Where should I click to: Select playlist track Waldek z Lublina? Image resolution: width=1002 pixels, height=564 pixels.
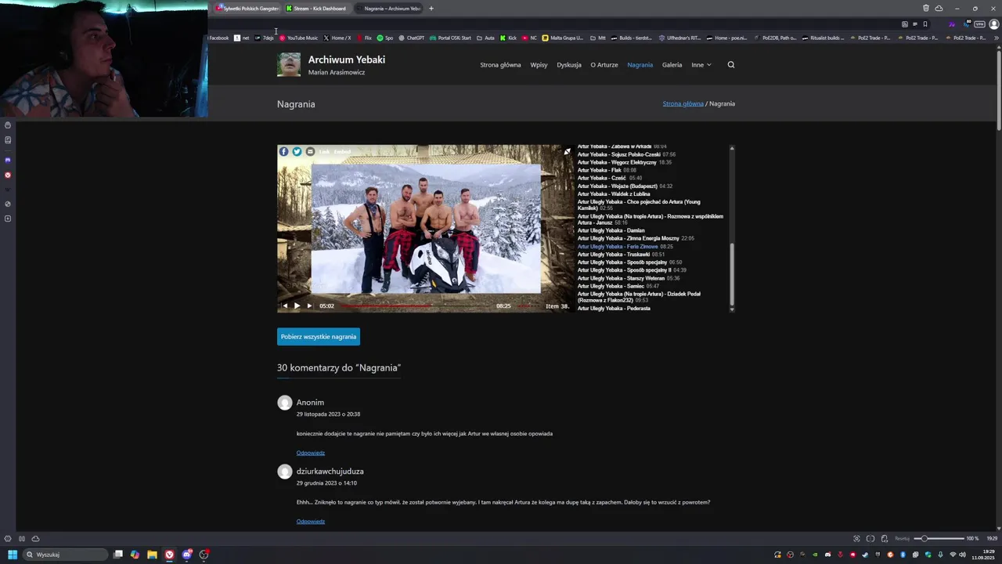coord(614,193)
